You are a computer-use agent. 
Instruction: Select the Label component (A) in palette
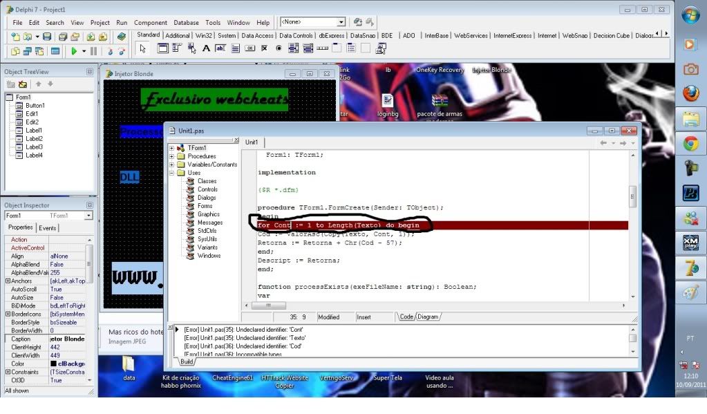[206, 48]
